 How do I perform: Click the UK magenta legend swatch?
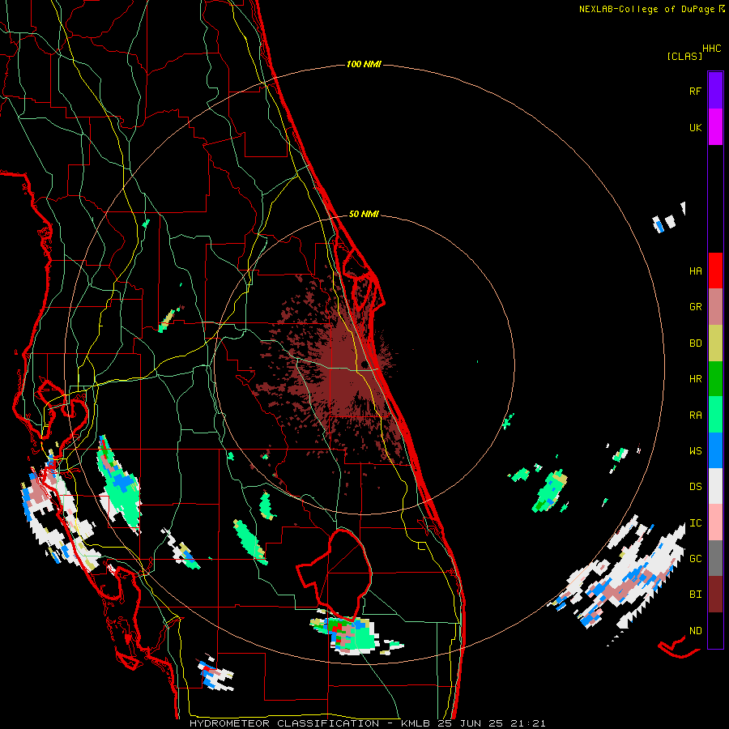pyautogui.click(x=715, y=127)
